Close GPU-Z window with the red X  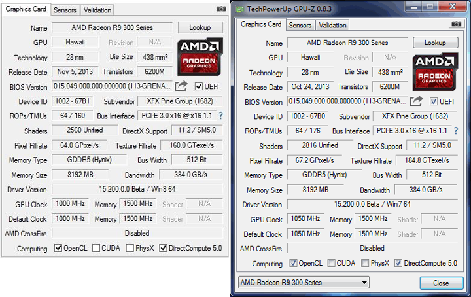click(x=453, y=7)
